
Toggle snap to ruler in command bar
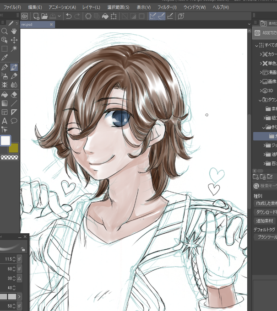(x=153, y=16)
